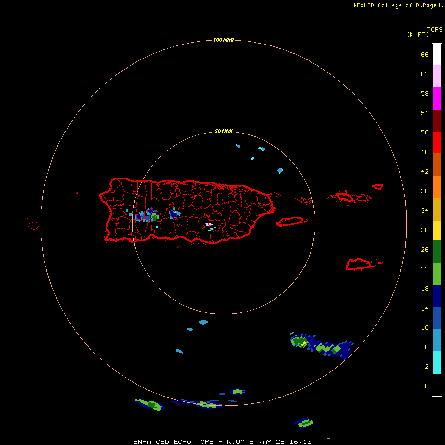Click the white swatch atop the legend
Viewport: 445px width, 445px height.
[x=437, y=54]
